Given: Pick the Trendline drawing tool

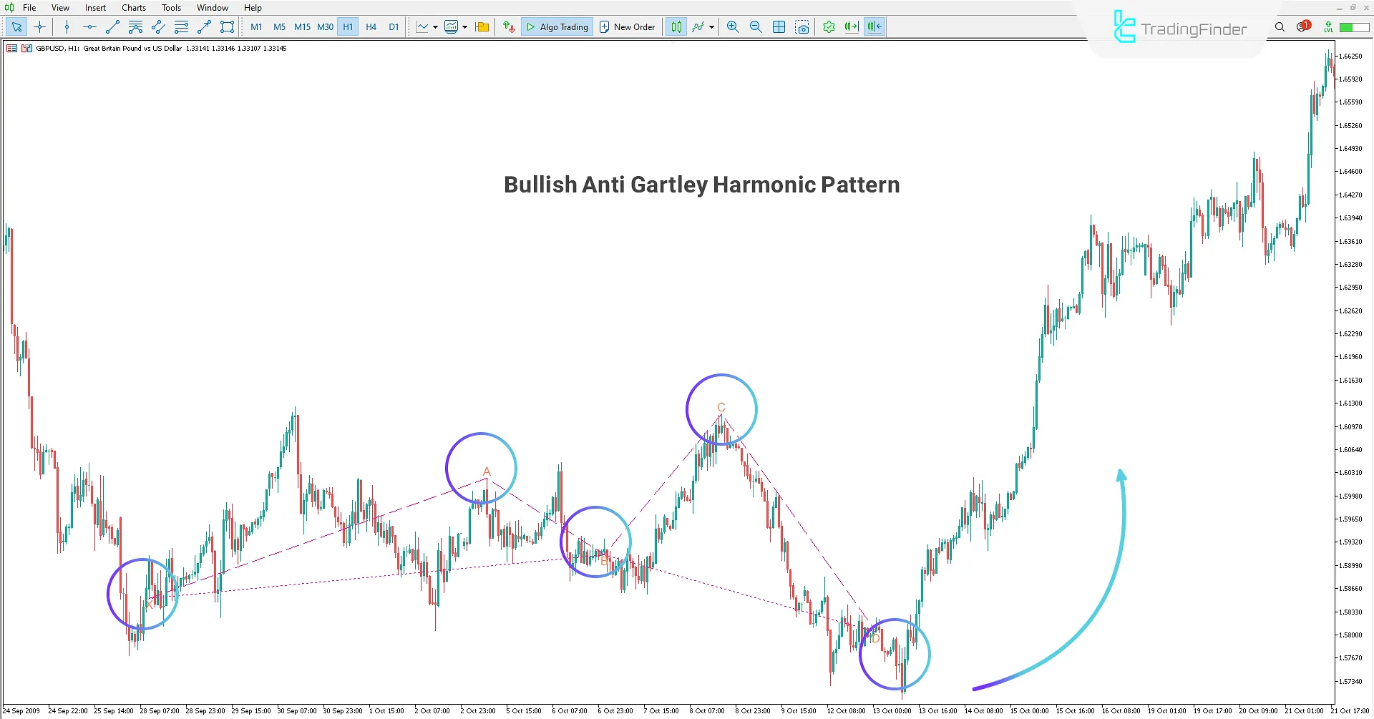Looking at the screenshot, I should 112,26.
